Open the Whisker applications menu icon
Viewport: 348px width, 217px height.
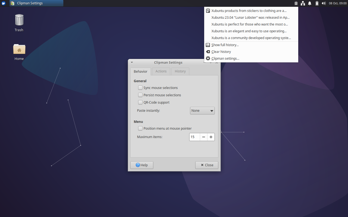click(4, 3)
